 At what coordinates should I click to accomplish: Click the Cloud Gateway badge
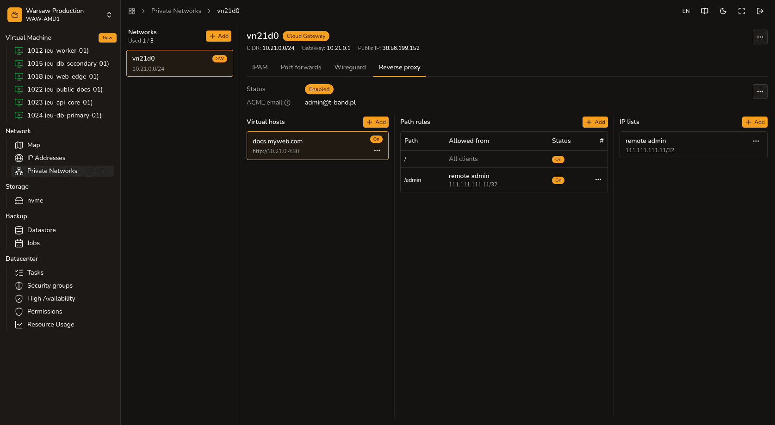[306, 36]
